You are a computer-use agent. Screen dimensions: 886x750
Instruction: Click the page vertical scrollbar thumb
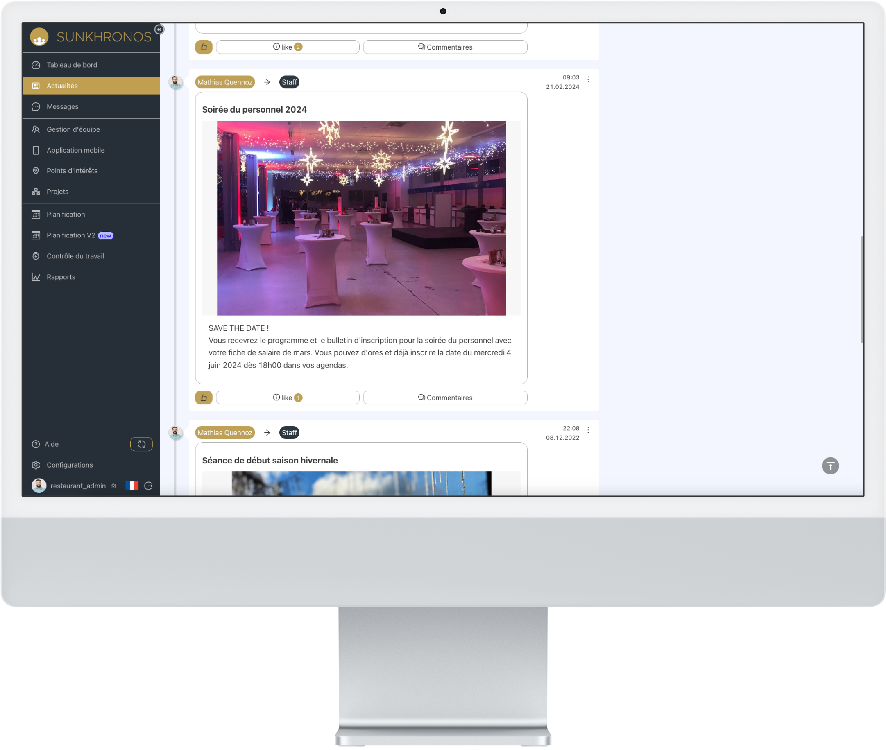coord(862,289)
